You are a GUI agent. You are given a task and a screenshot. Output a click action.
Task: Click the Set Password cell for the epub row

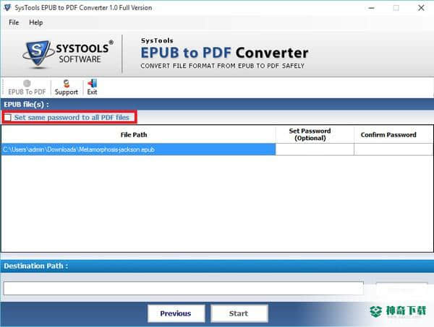click(x=315, y=149)
